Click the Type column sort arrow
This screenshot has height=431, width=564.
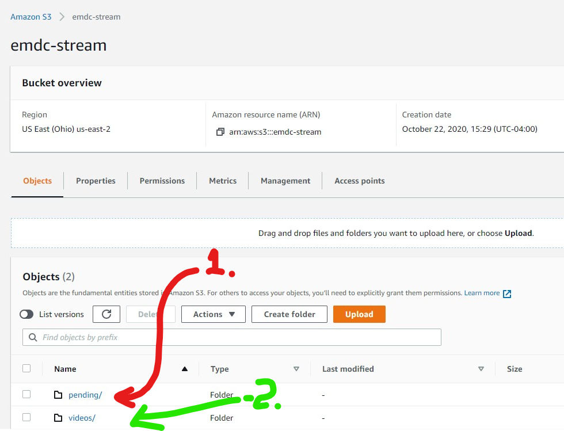[x=296, y=369]
